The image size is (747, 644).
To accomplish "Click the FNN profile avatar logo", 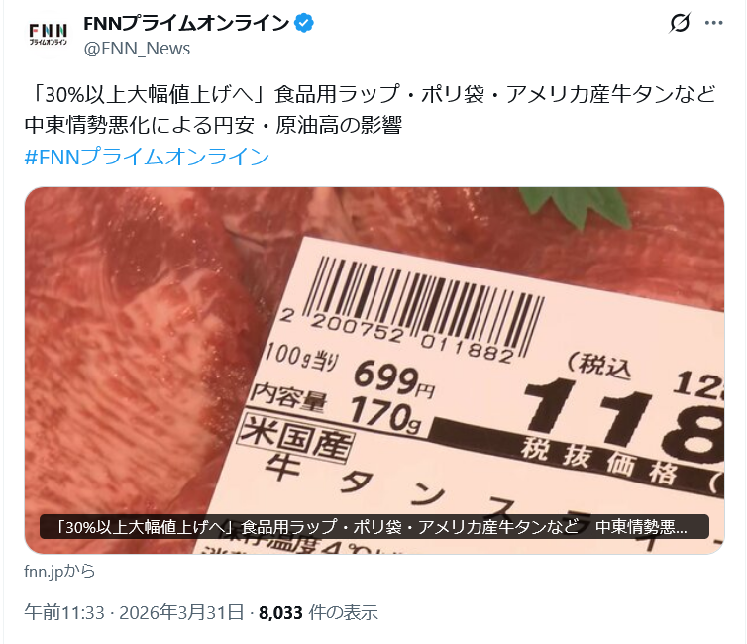I will pyautogui.click(x=49, y=35).
